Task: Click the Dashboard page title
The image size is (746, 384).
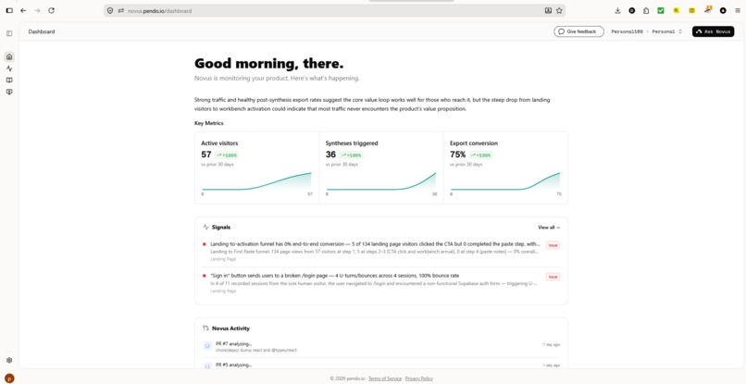Action: 42,31
